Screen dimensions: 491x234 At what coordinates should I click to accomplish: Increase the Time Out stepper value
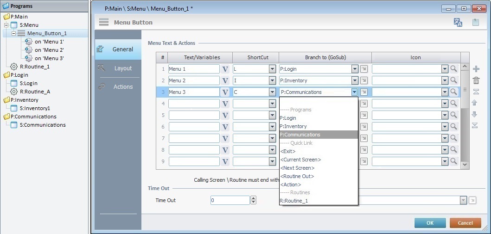(x=253, y=198)
